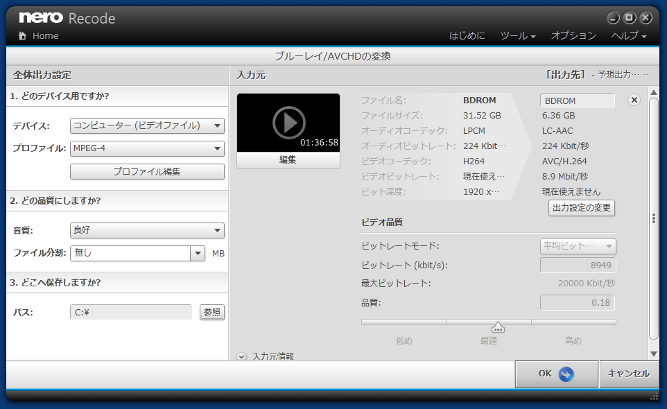This screenshot has height=409, width=667.
Task: Open the ヘルプ menu
Action: (x=629, y=36)
